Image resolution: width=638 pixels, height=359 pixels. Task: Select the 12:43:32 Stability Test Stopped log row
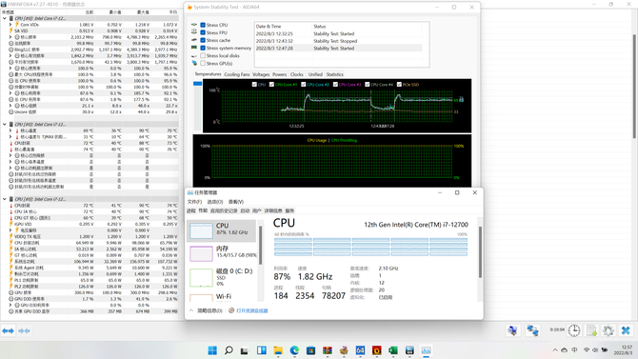(x=338, y=41)
